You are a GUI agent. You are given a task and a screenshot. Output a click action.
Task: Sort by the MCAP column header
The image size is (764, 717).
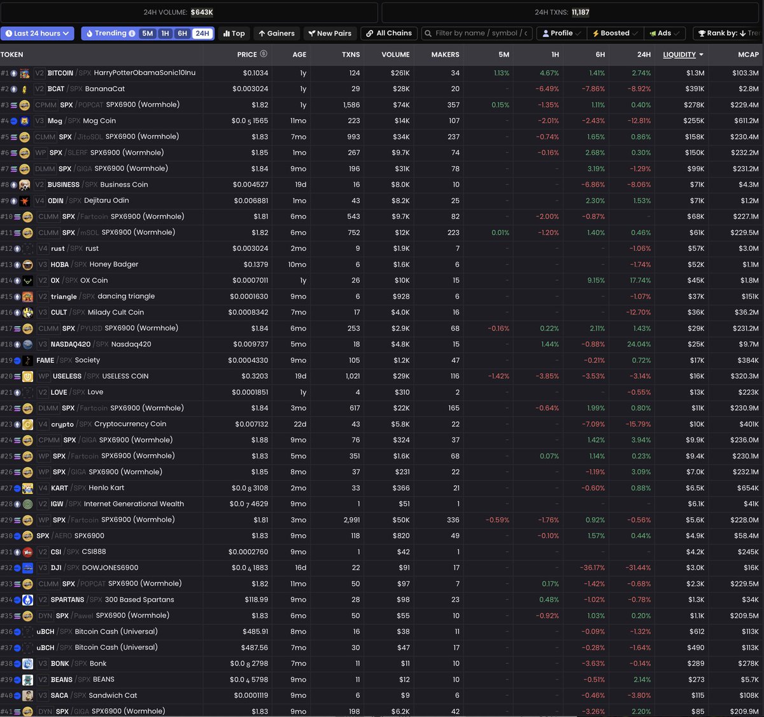(748, 55)
